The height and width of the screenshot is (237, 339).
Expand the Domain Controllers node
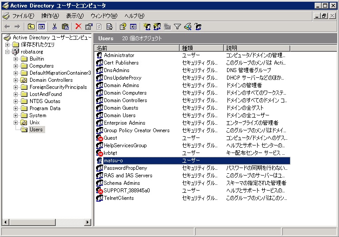pos(15,80)
